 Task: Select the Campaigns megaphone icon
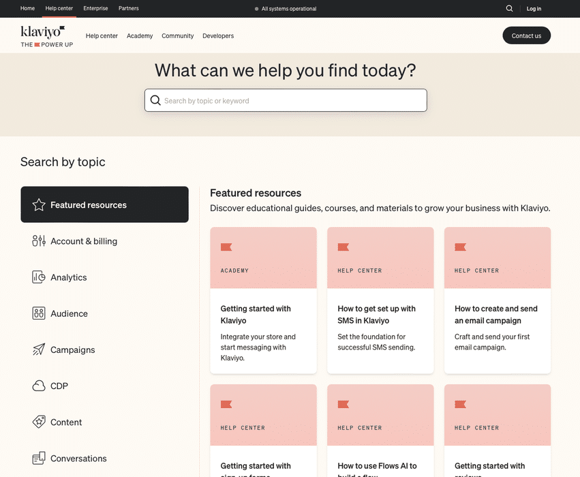38,349
